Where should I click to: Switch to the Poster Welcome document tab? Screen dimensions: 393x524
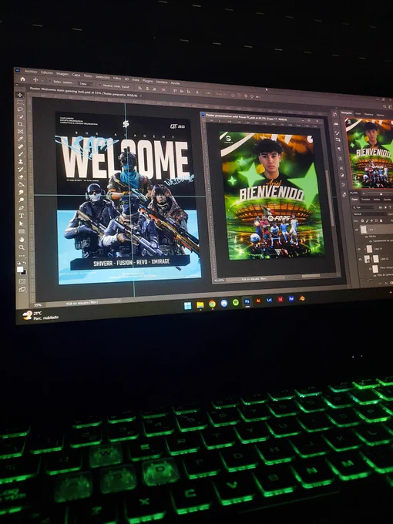(86, 91)
